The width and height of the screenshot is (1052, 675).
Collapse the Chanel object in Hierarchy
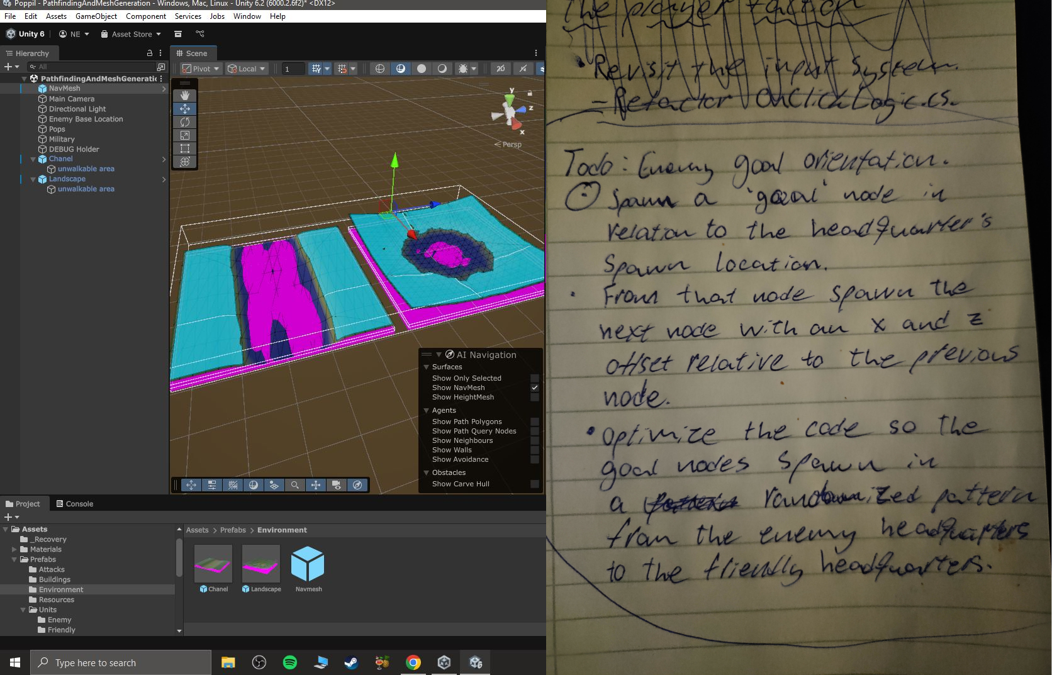(x=33, y=159)
